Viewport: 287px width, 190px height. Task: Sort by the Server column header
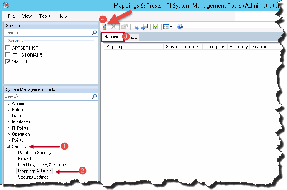tap(172, 47)
